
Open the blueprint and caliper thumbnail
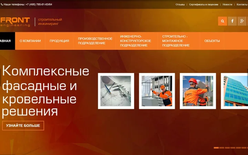[x=116, y=91]
